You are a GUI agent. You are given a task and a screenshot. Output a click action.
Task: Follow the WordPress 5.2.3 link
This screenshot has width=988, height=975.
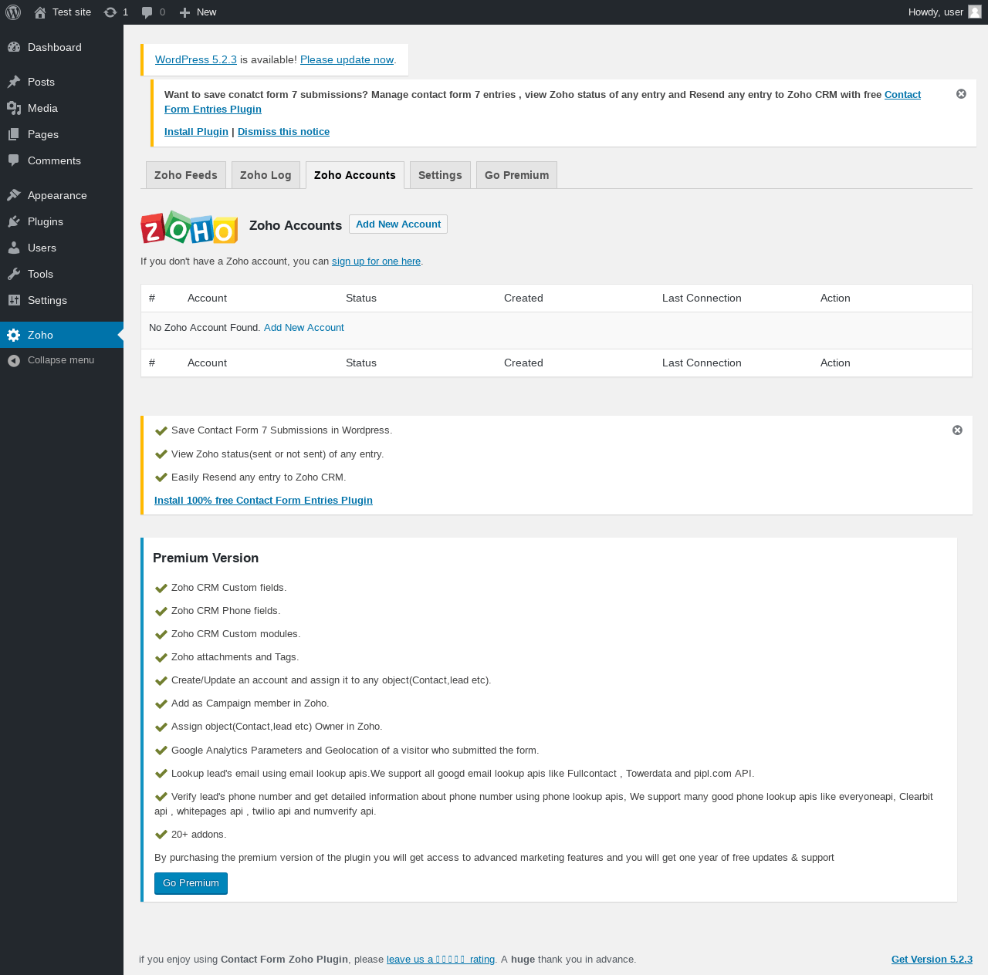click(196, 59)
